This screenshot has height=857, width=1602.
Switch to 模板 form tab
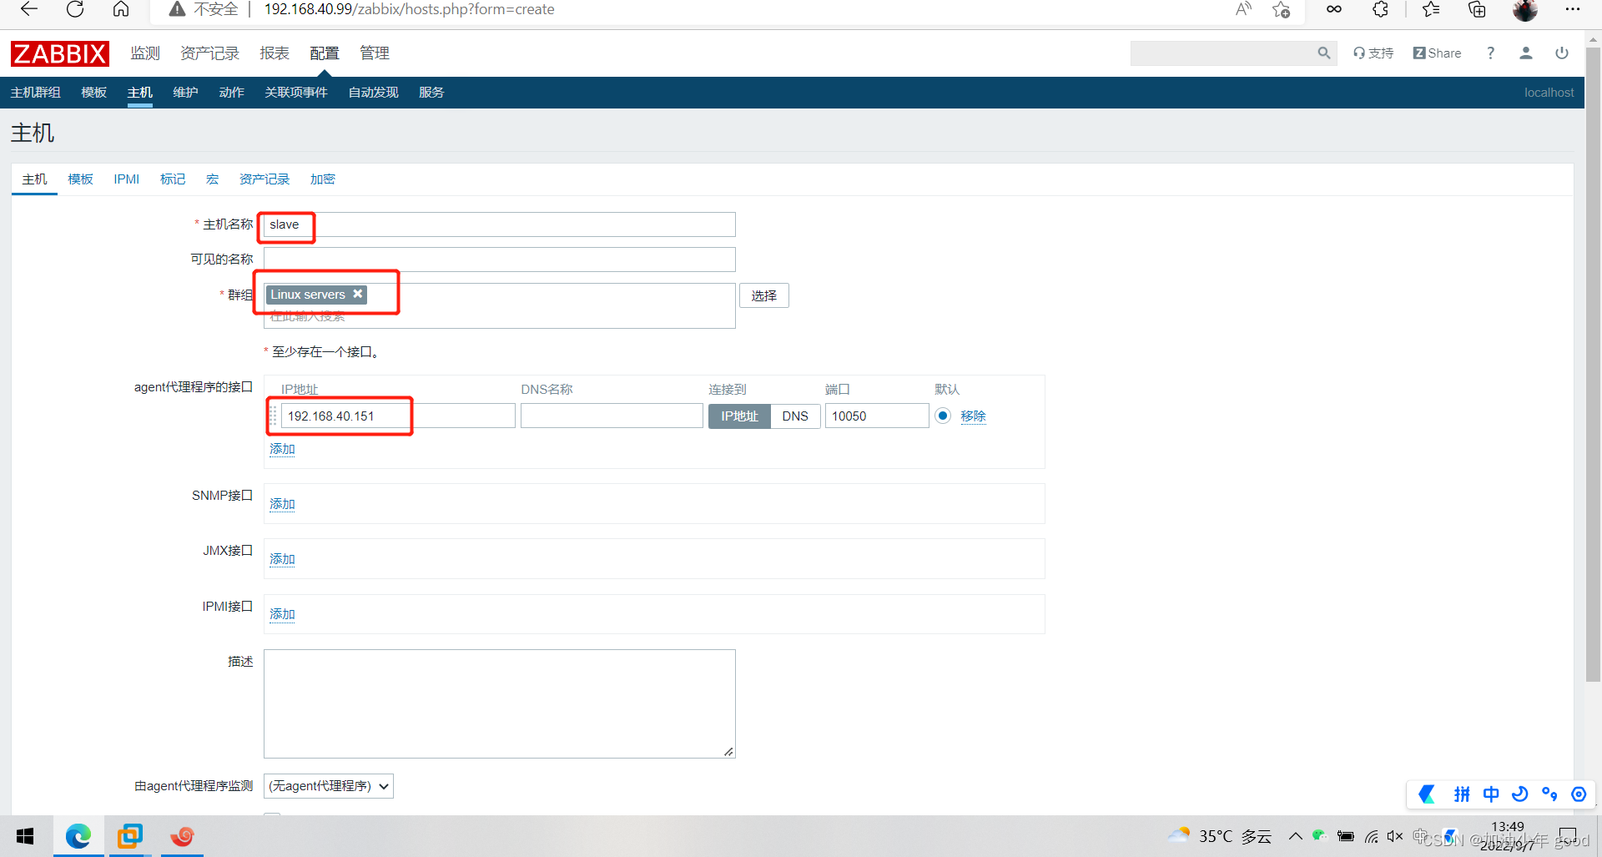81,179
